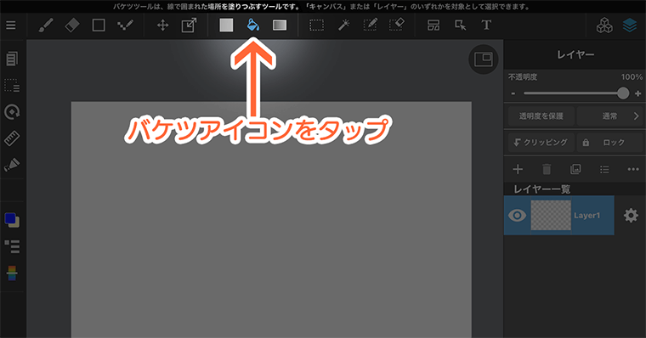The image size is (646, 338).
Task: Adjust the layer opacity slider handle
Action: point(623,93)
